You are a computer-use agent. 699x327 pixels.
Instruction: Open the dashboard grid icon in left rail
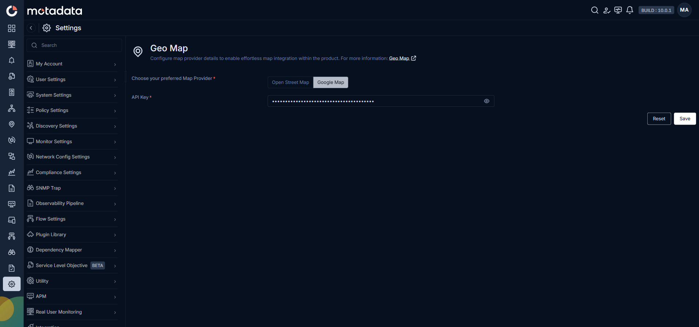tap(12, 28)
